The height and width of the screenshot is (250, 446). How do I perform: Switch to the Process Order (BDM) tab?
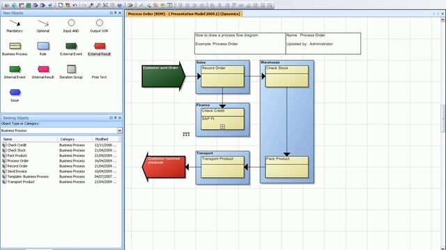point(184,14)
